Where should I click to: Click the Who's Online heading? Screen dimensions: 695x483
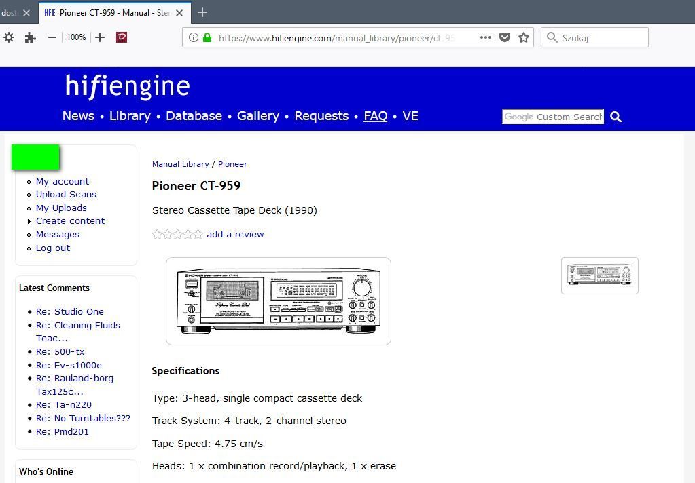pyautogui.click(x=46, y=472)
